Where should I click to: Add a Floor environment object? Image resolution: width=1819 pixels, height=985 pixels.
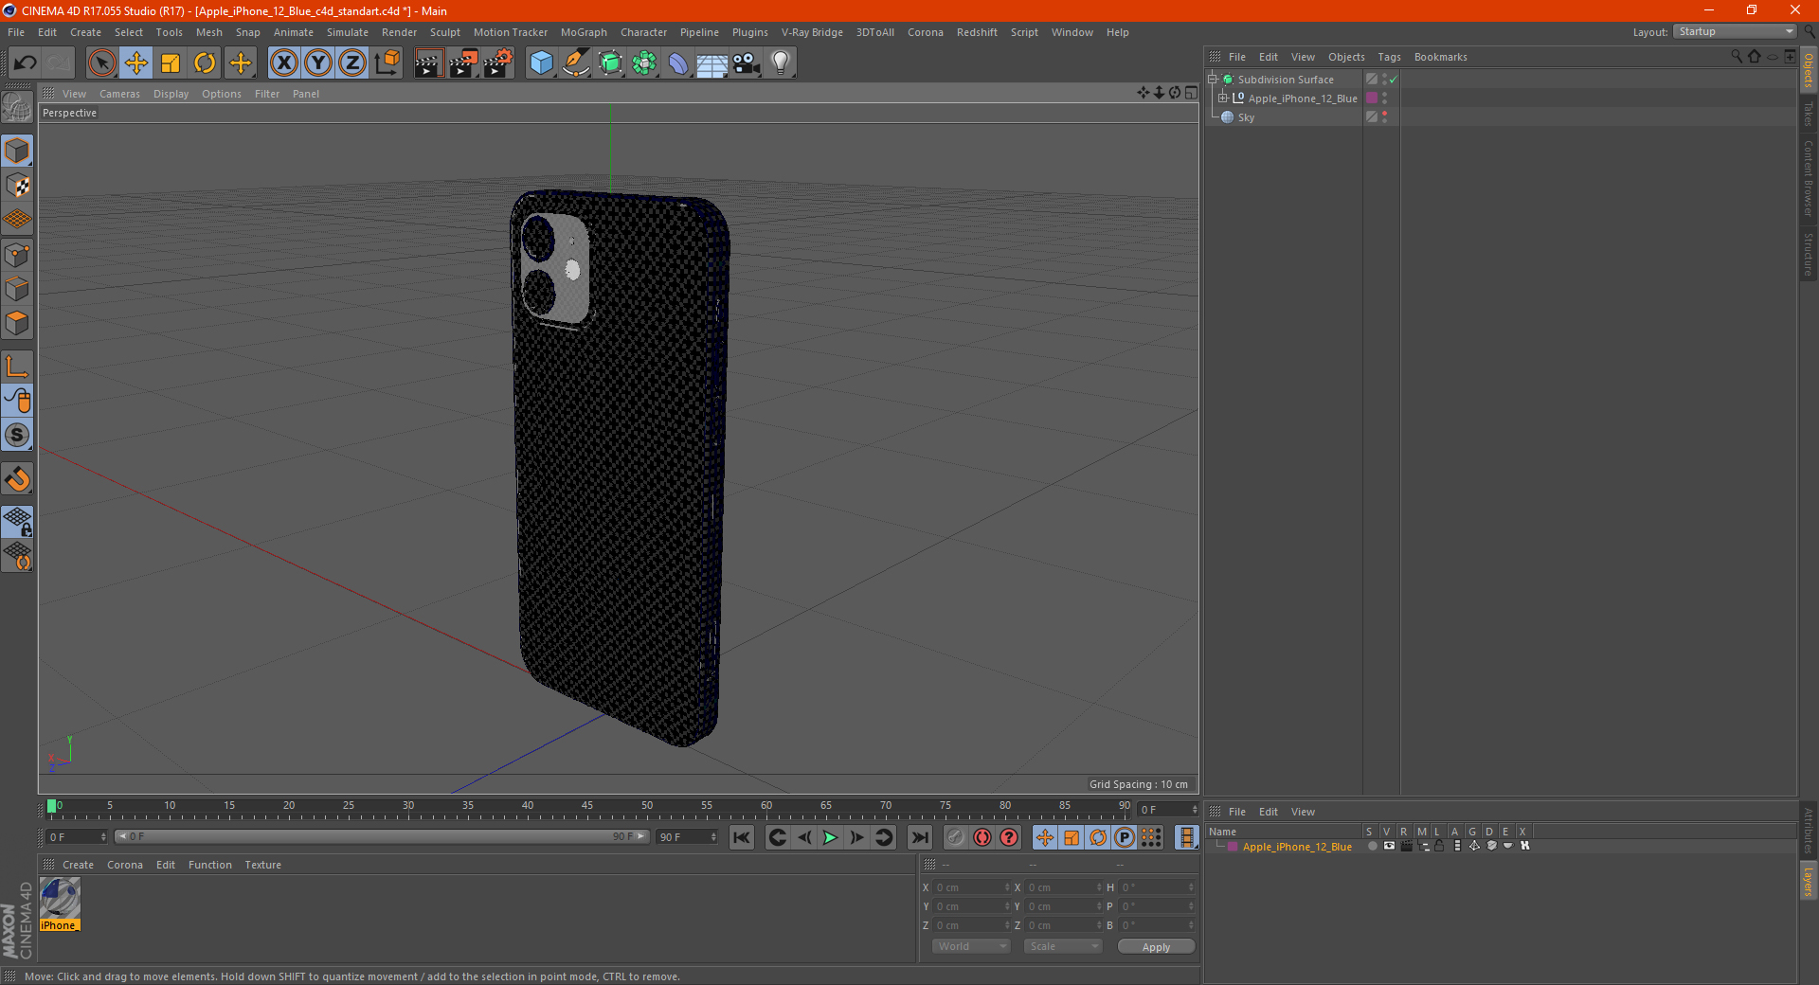[712, 63]
